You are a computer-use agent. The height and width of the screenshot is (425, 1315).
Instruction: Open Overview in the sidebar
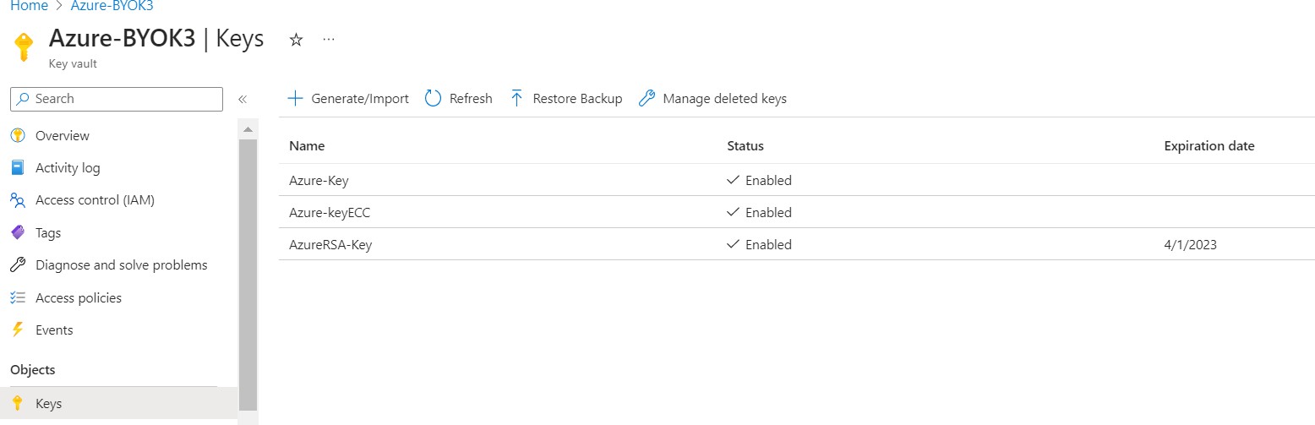[x=63, y=135]
